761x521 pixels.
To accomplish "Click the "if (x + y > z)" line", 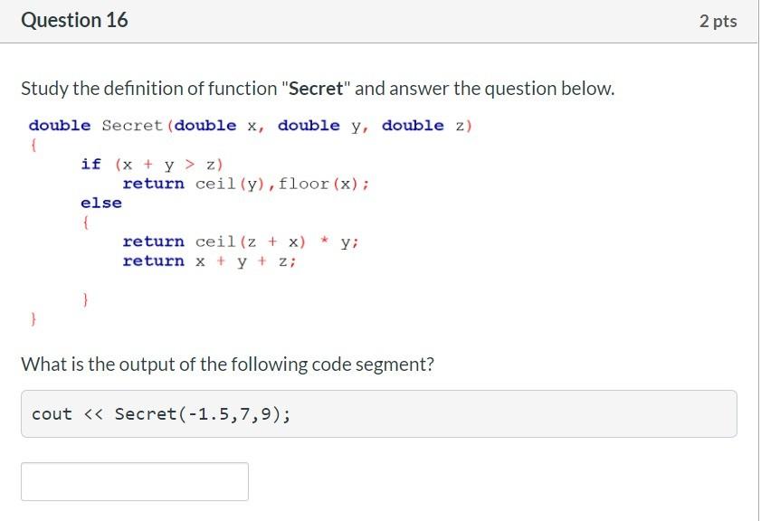I will coord(152,165).
